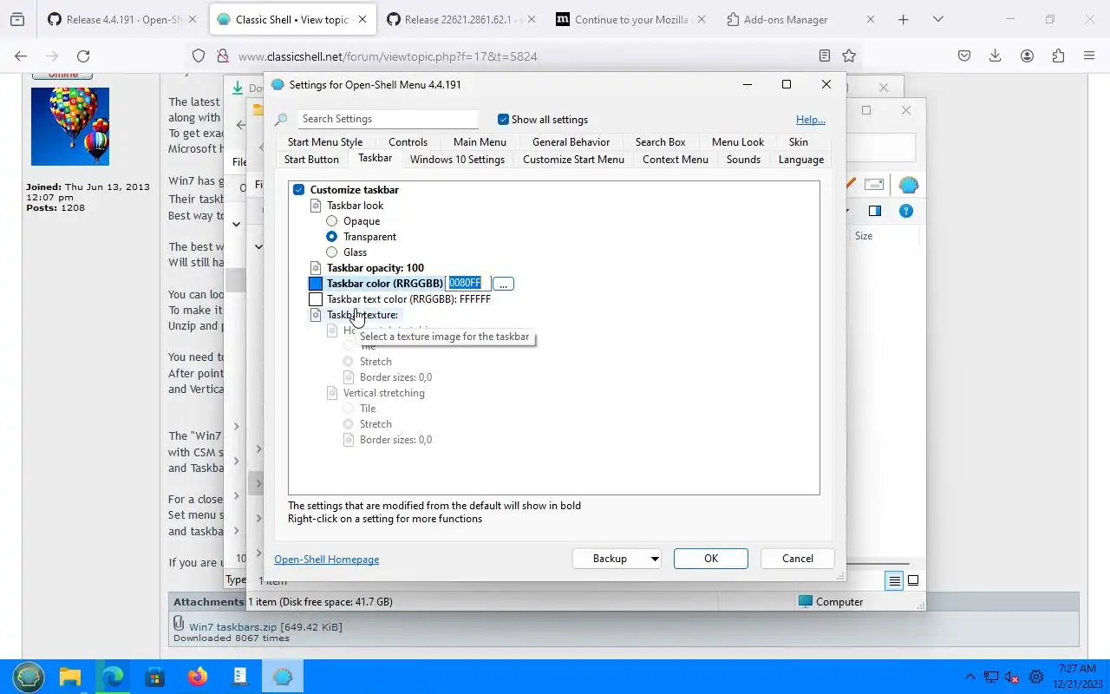1110x694 pixels.
Task: Click the Firefox reader view icon
Action: click(825, 56)
